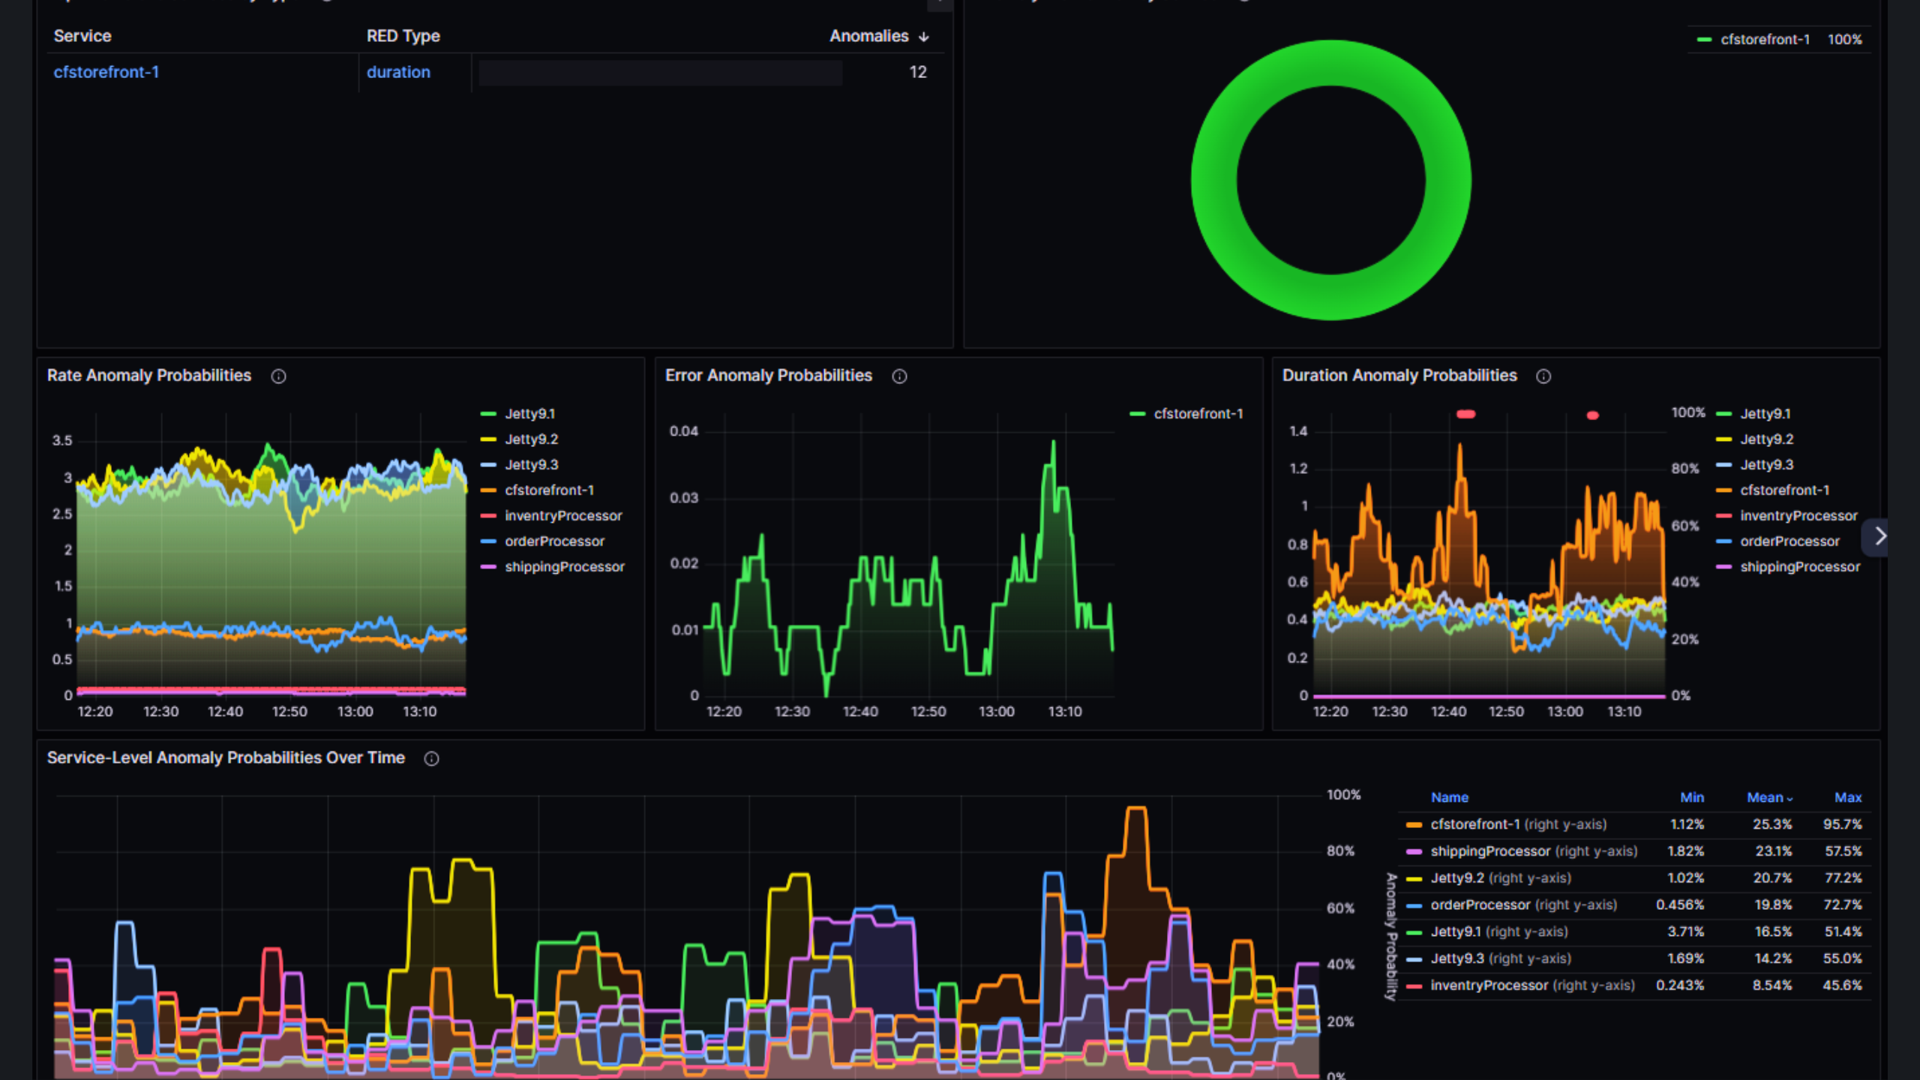Toggle Jetty9.2 series in Rate Anomaly legend

point(531,439)
